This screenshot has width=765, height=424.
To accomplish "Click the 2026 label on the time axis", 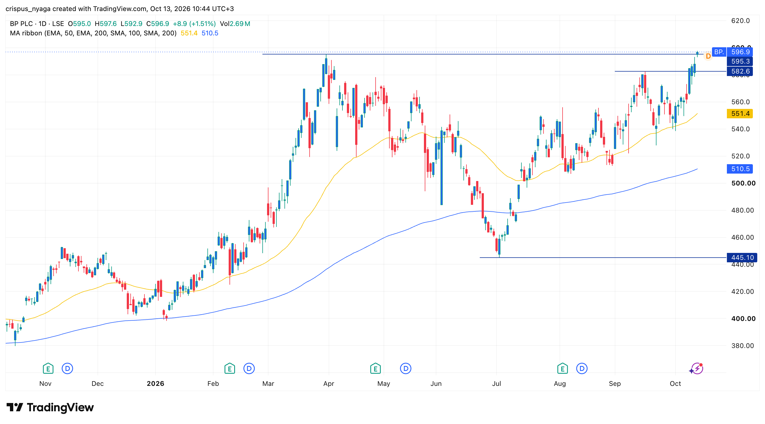I will 155,384.
